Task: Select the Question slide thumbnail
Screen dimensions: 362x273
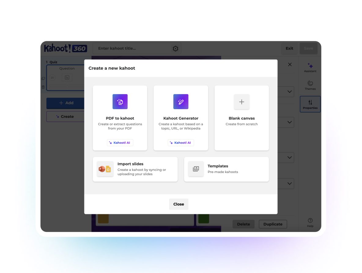Action: click(x=65, y=78)
